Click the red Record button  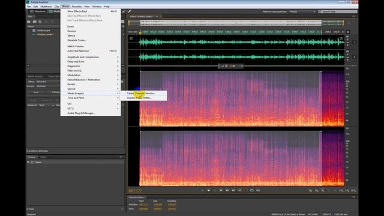pos(245,190)
